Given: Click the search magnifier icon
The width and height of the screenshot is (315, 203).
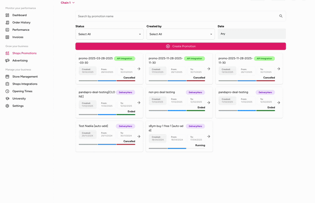Looking at the screenshot, I should coord(281,16).
